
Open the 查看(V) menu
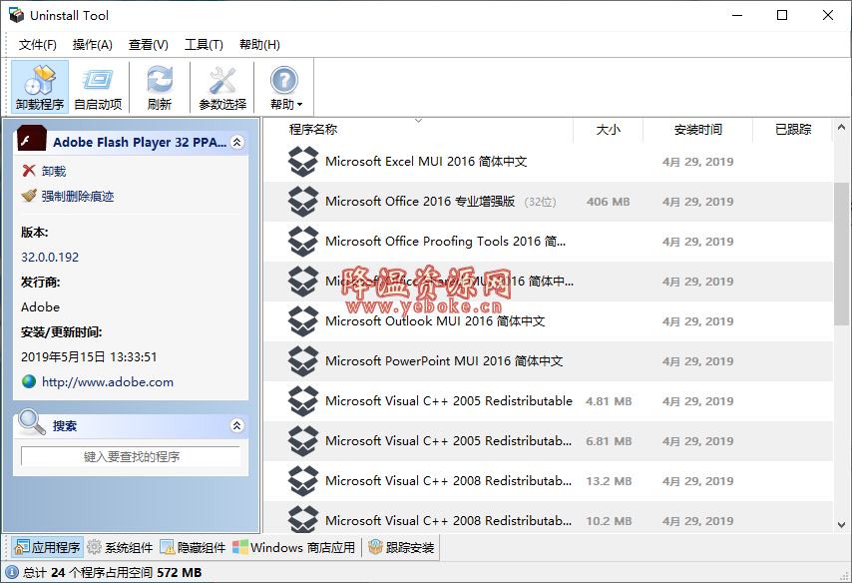(x=149, y=45)
